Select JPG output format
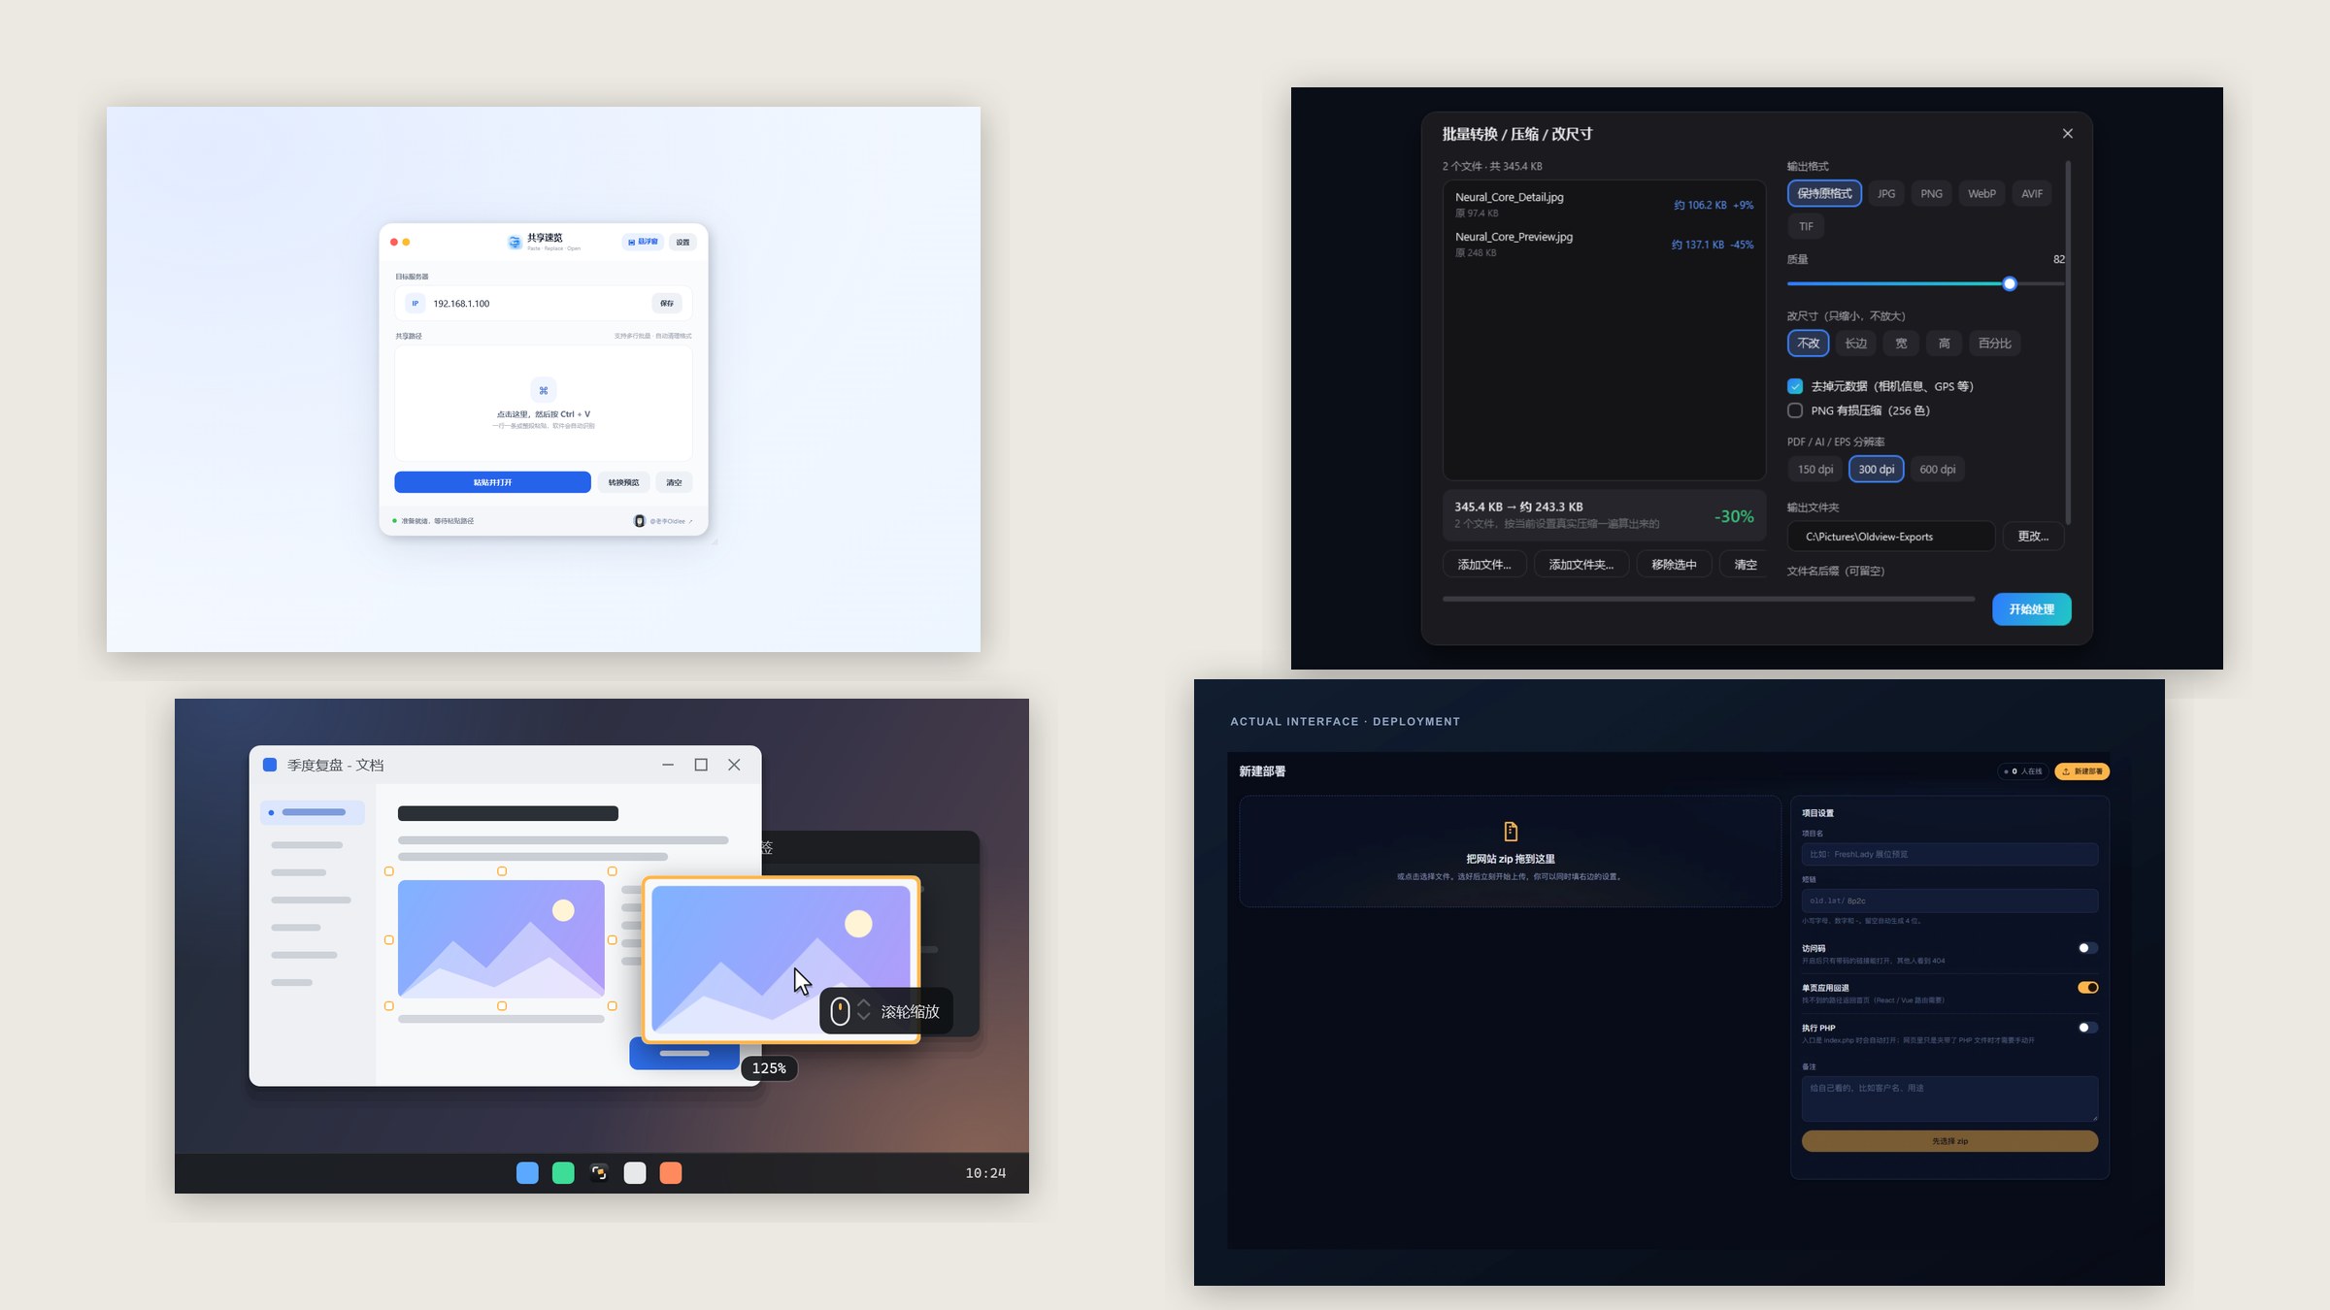This screenshot has width=2330, height=1310. tap(1886, 194)
